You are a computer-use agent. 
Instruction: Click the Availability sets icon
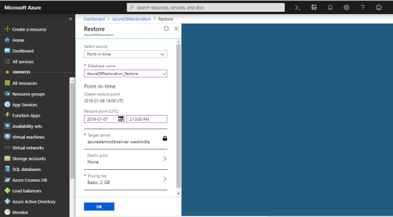pos(7,126)
